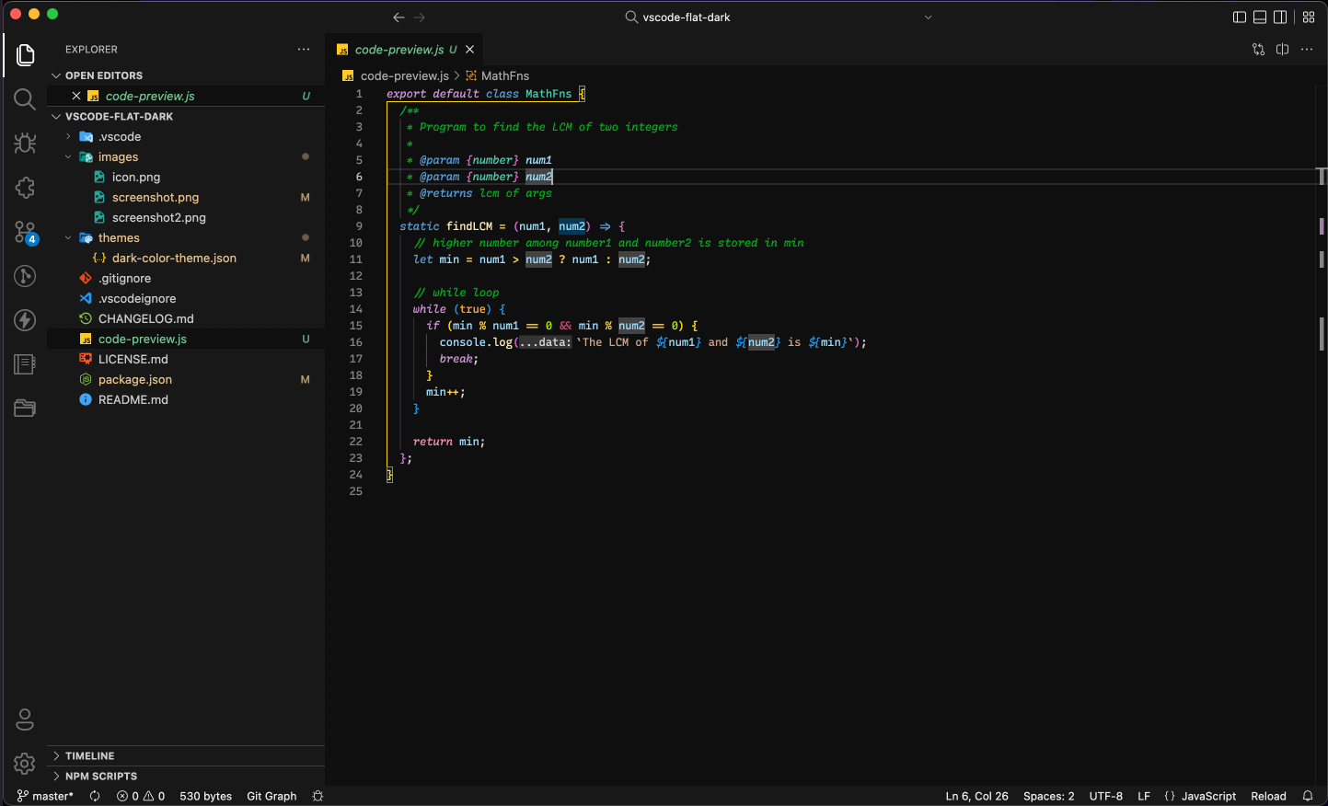Collapse the themes folder
The height and width of the screenshot is (806, 1328).
pyautogui.click(x=186, y=237)
